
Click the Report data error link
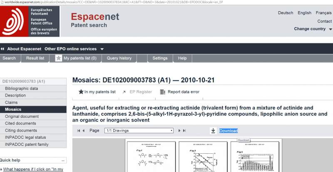(x=184, y=92)
